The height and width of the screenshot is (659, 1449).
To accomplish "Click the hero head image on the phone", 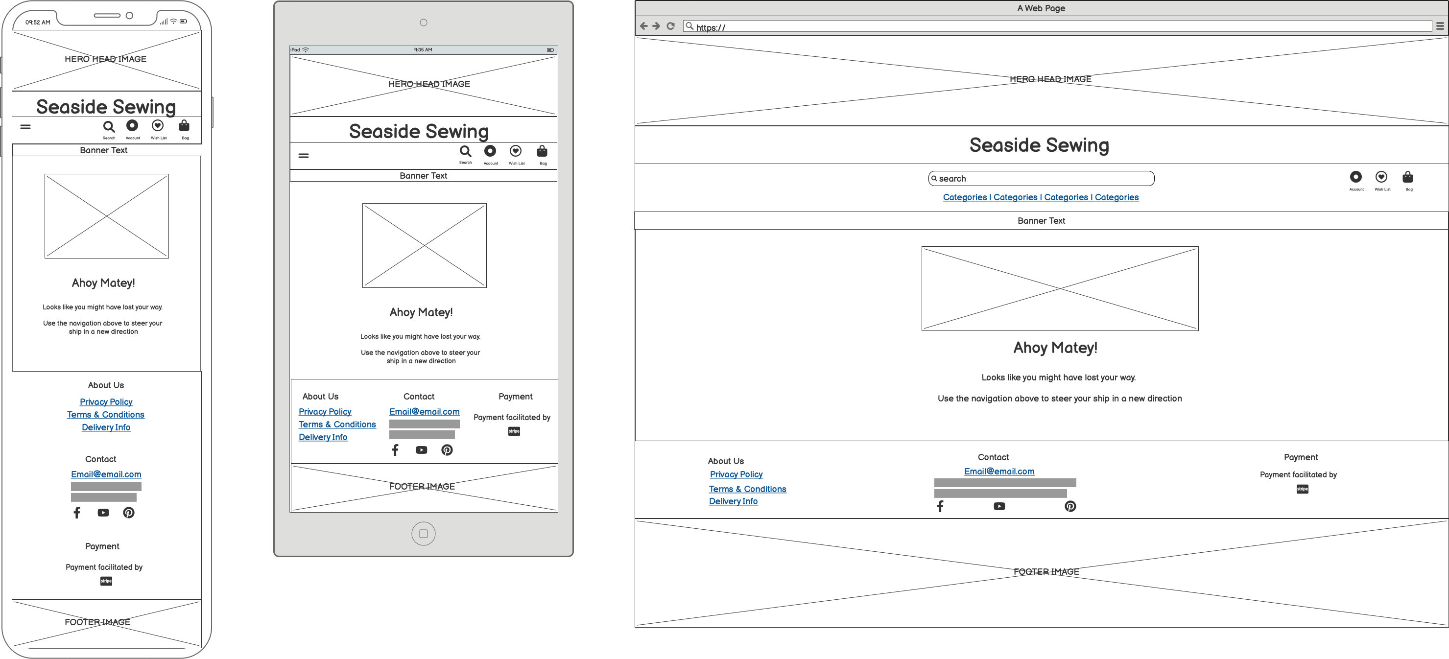I will [x=107, y=61].
